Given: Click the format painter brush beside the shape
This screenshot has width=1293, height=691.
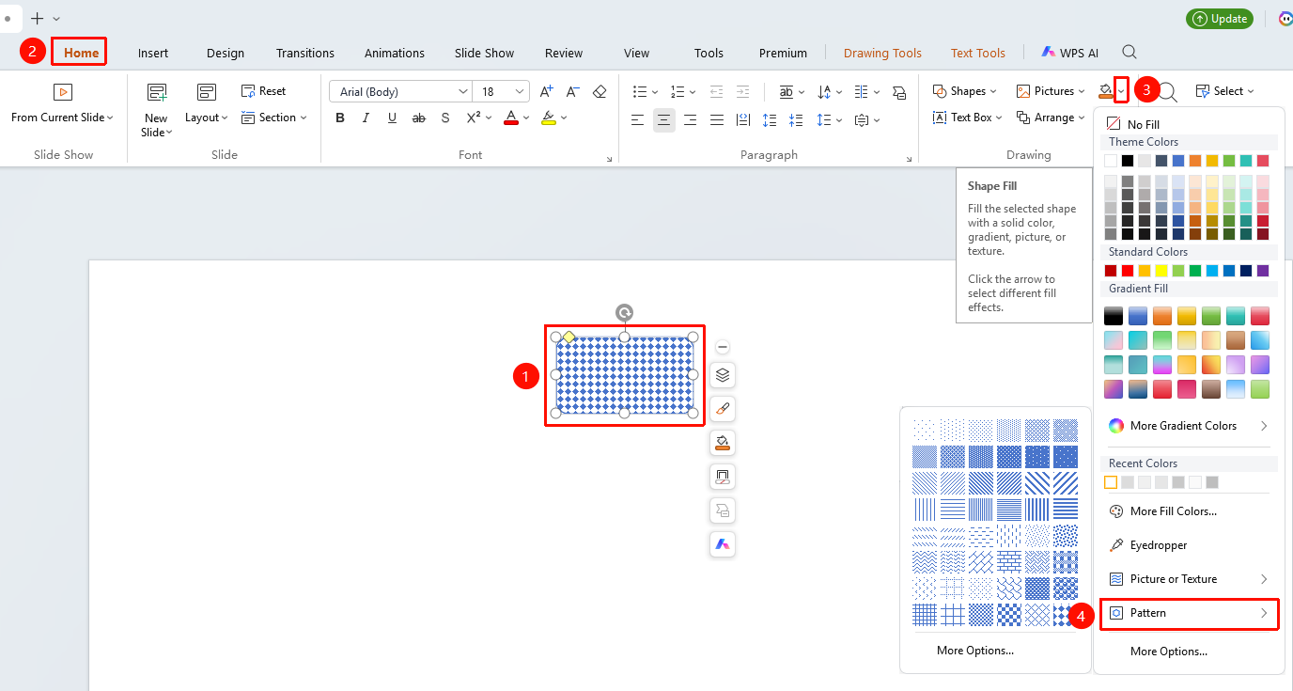Looking at the screenshot, I should click(x=723, y=409).
